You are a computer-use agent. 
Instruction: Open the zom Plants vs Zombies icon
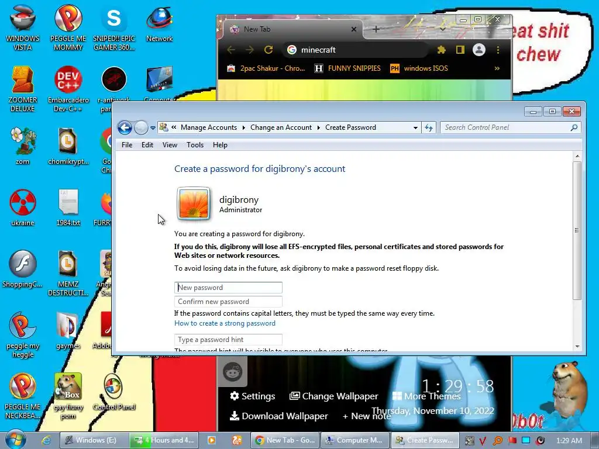(23, 146)
